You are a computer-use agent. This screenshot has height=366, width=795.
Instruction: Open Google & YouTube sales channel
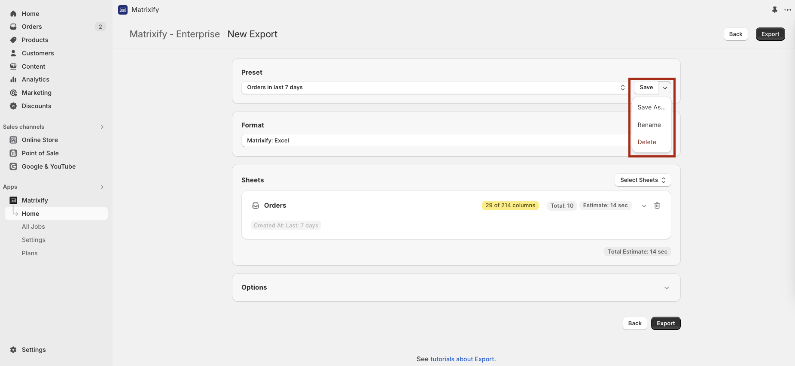tap(49, 166)
